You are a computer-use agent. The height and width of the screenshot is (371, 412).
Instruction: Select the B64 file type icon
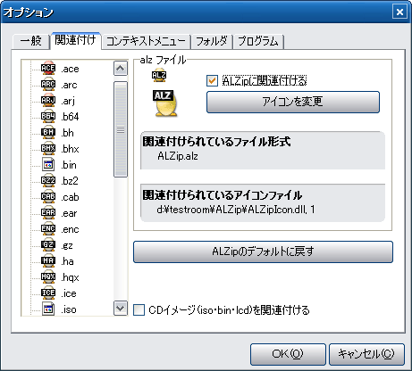[x=48, y=117]
